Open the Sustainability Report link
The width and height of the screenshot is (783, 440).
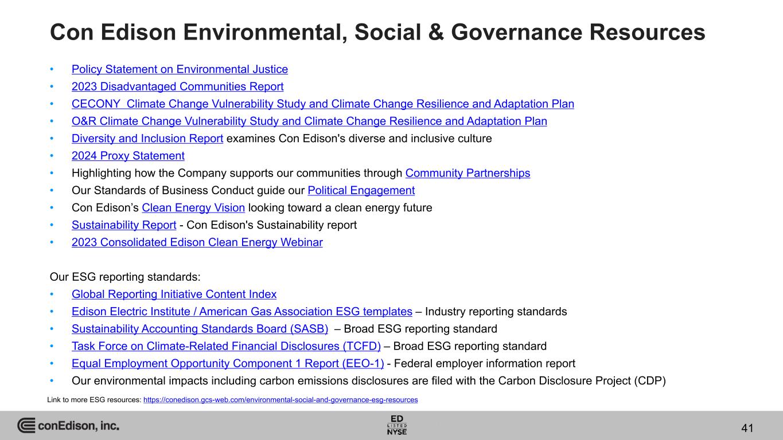click(123, 225)
